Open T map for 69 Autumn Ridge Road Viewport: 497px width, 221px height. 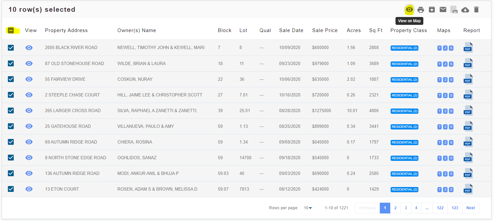439,142
